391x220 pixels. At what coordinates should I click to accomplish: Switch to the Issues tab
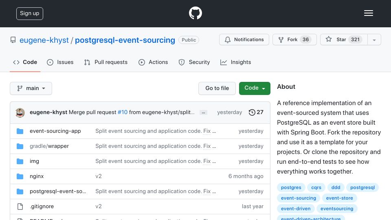coord(60,62)
